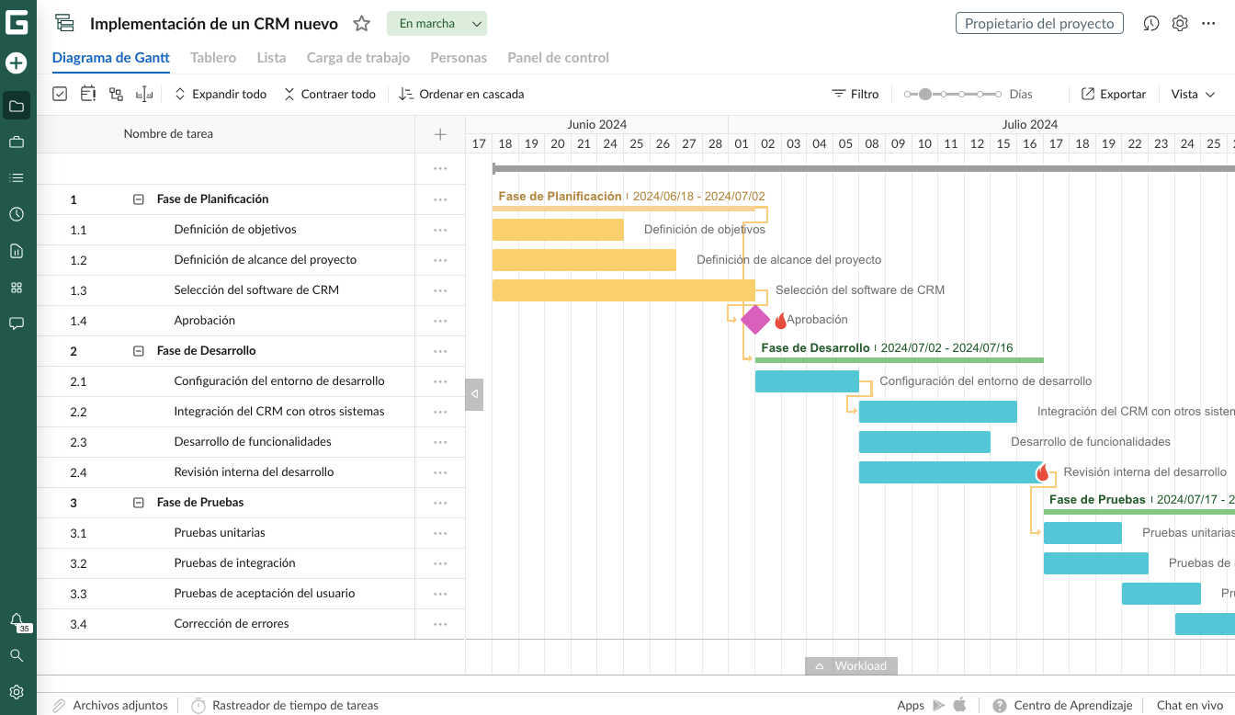Viewport: 1235px width, 715px height.
Task: Open the chat bubble icon in sidebar
Action: pyautogui.click(x=17, y=323)
